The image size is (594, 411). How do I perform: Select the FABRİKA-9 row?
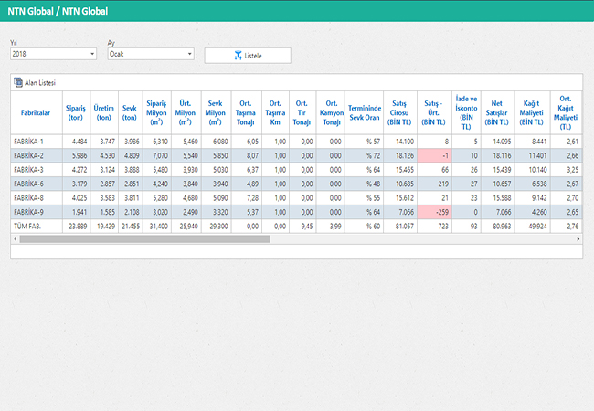tap(36, 210)
